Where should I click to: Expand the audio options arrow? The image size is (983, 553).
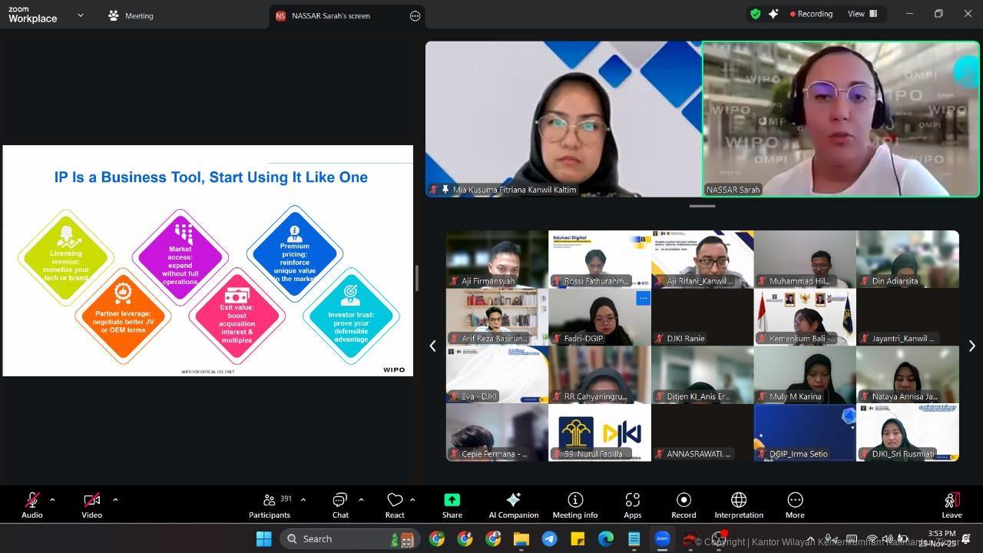[52, 500]
